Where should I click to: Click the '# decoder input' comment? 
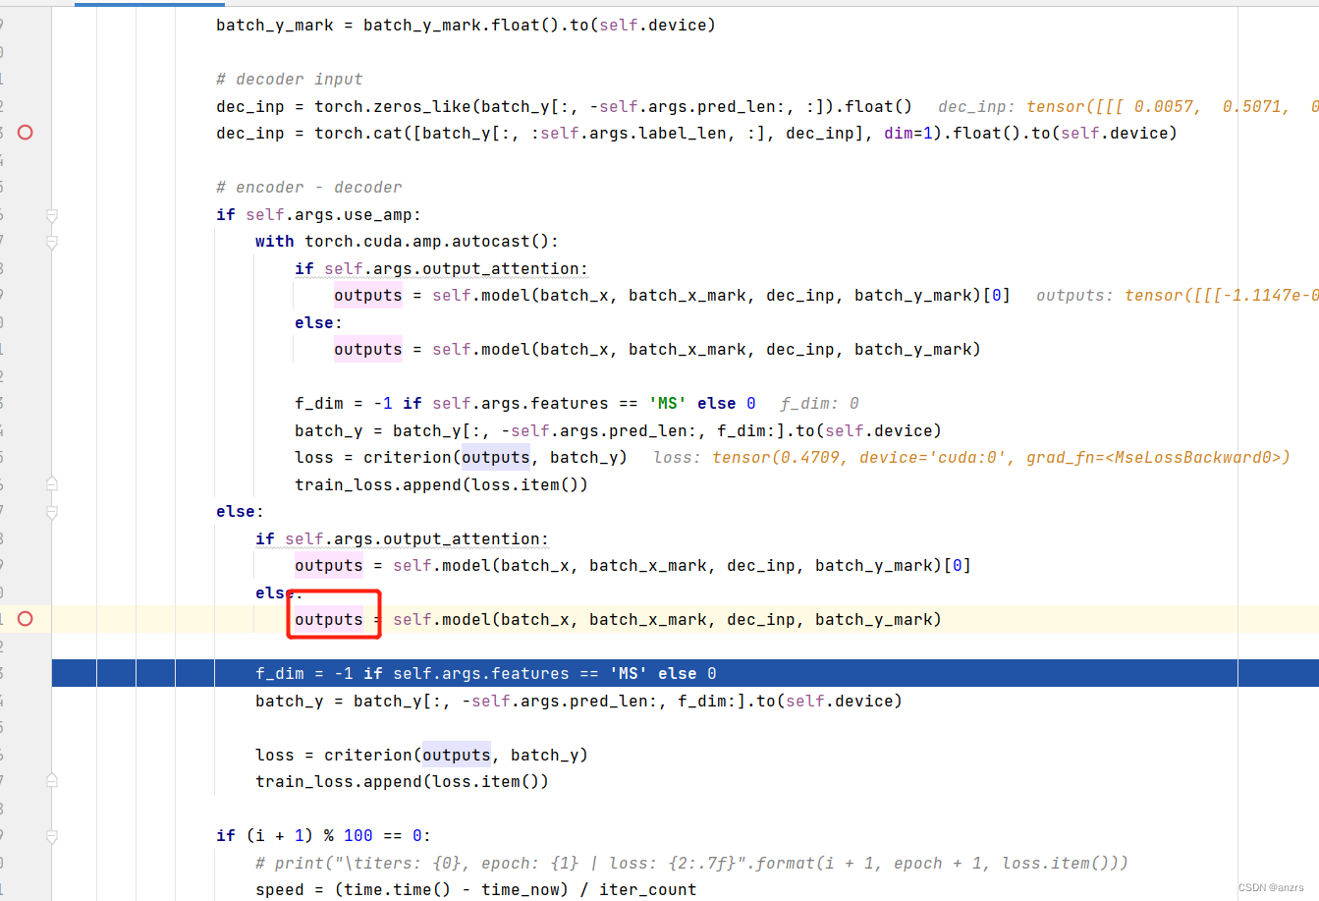289,80
